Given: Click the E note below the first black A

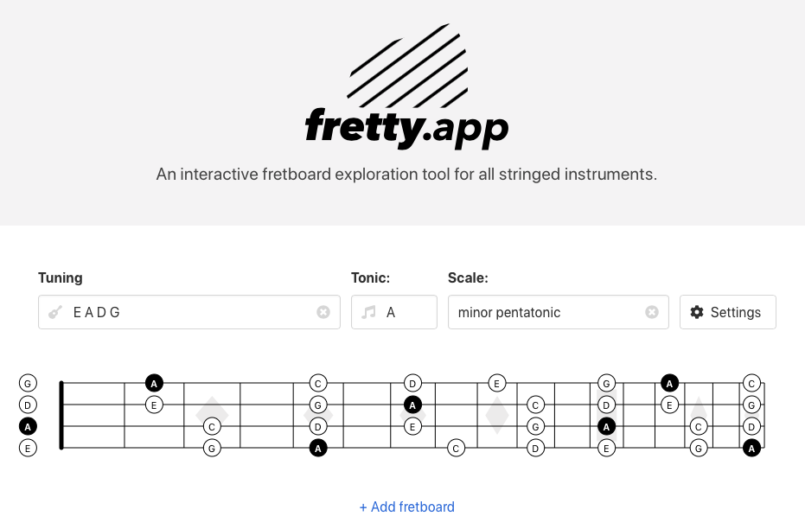Looking at the screenshot, I should tap(154, 405).
